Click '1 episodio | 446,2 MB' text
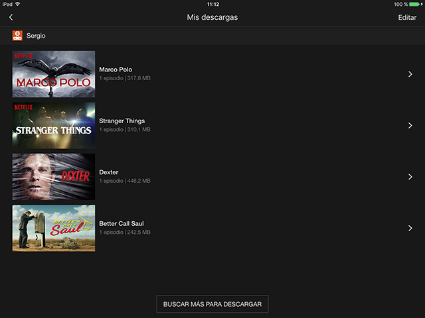Viewport: 425px width, 318px height. 125,181
